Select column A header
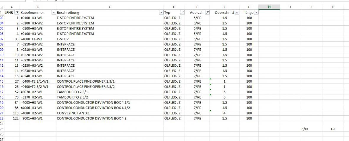This screenshot has width=349, height=141. [12, 7]
